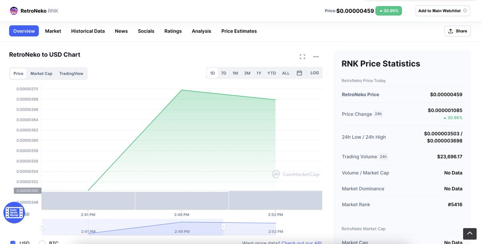The height and width of the screenshot is (244, 482).
Task: Select the 7D time range
Action: (224, 73)
